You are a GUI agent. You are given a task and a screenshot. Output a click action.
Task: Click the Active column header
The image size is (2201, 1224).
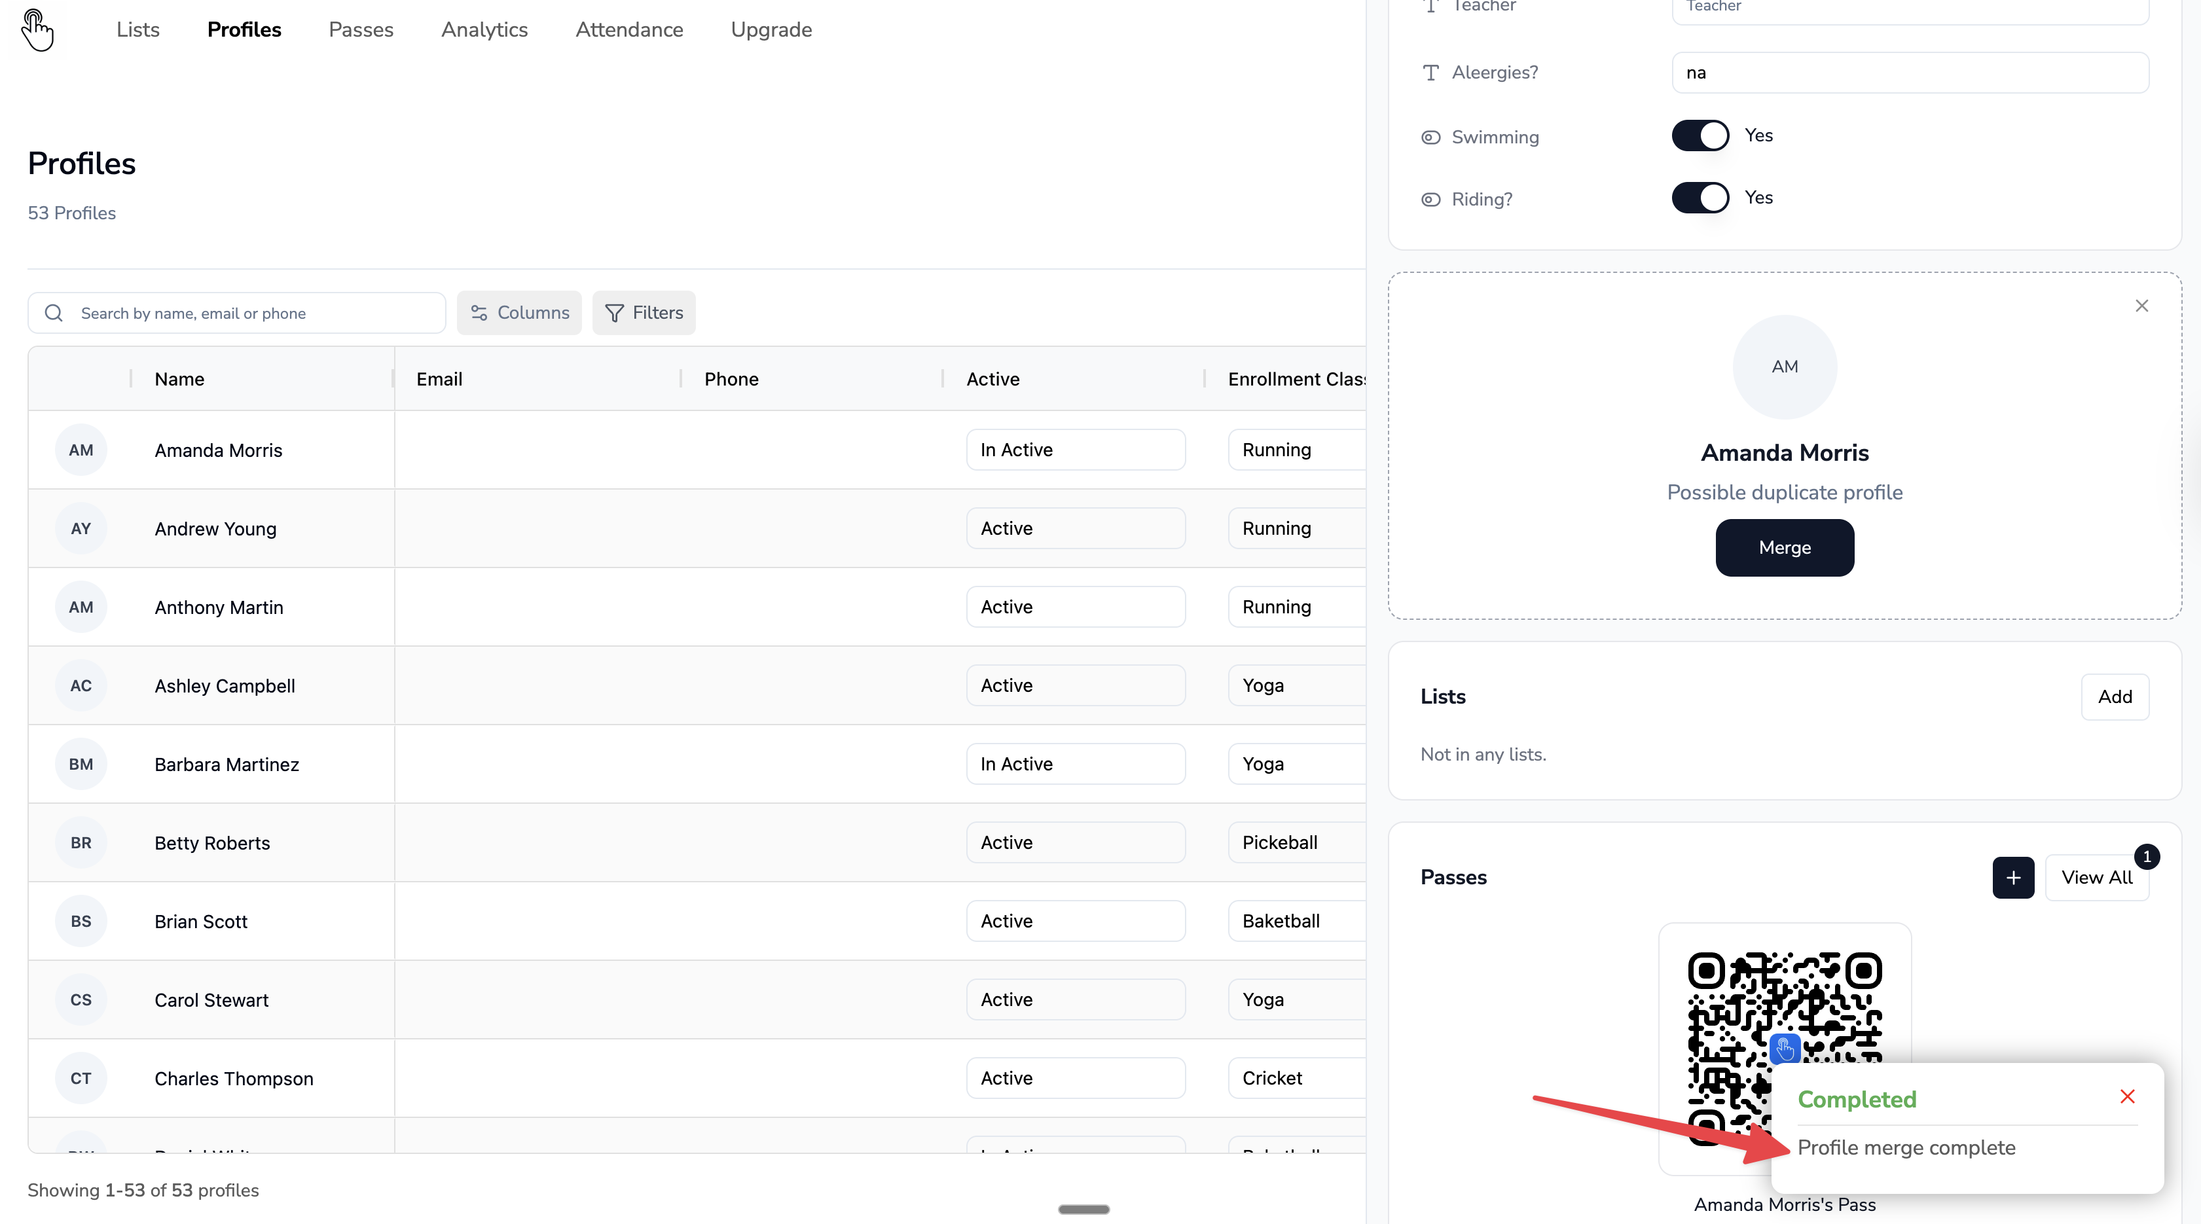coord(993,379)
